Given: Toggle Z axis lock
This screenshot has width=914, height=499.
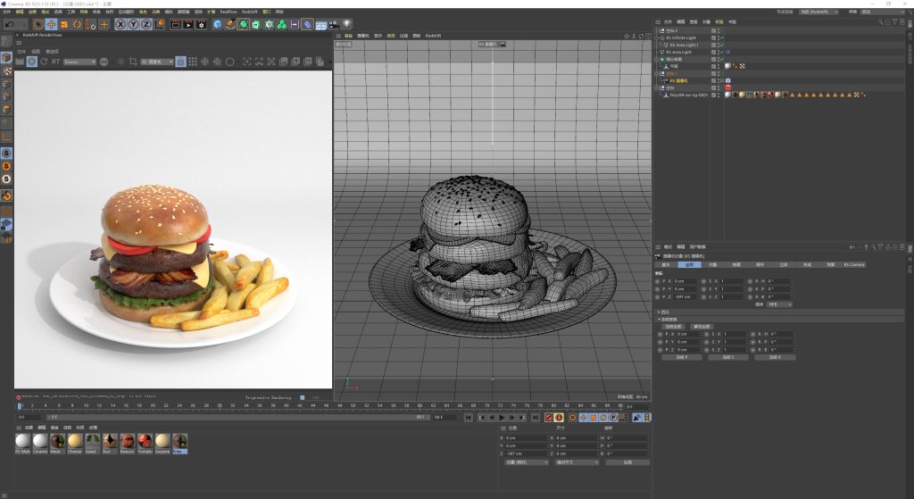Looking at the screenshot, I should tap(145, 24).
